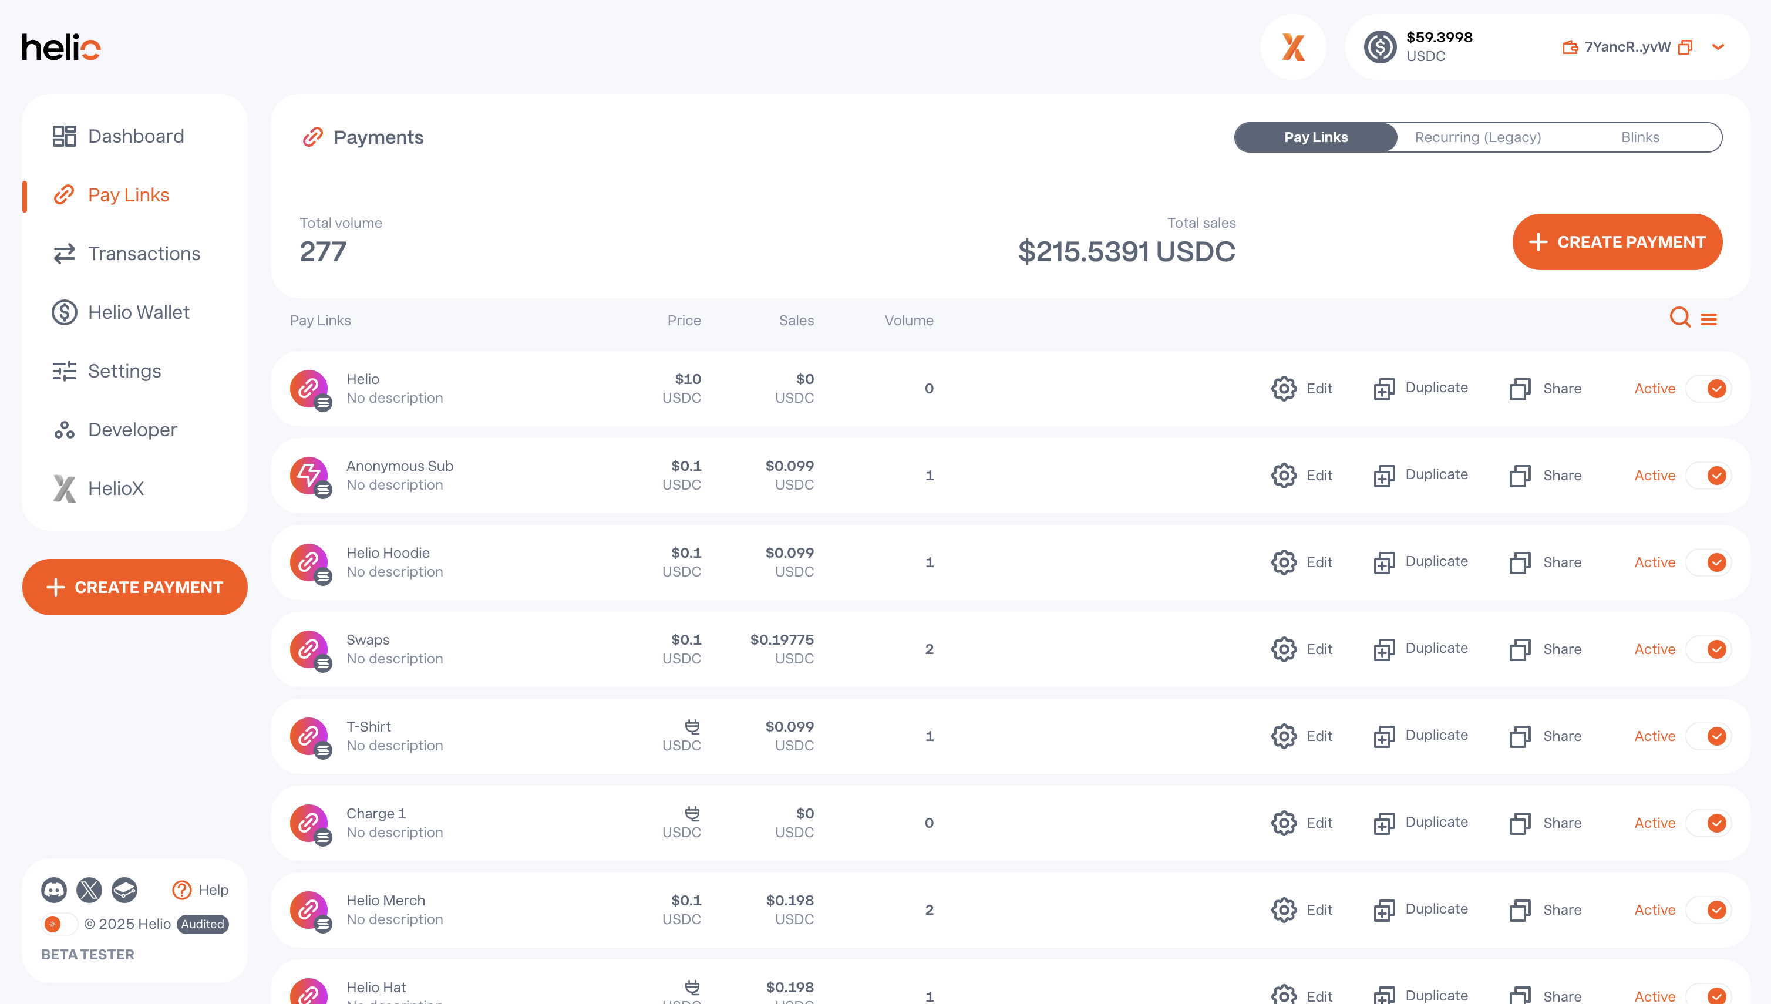Image resolution: width=1771 pixels, height=1004 pixels.
Task: Toggle Active switch for Helio pay link
Action: 1708,388
